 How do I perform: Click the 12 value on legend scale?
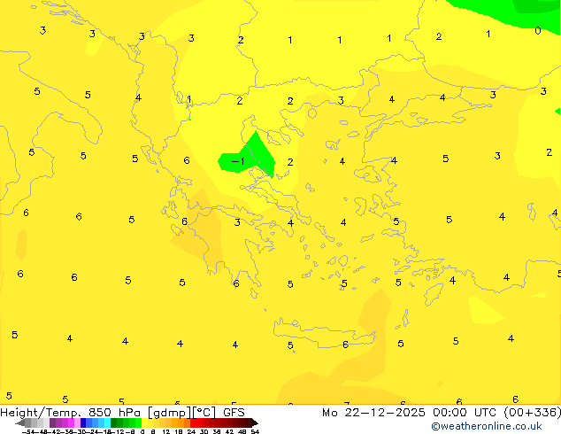166,431
